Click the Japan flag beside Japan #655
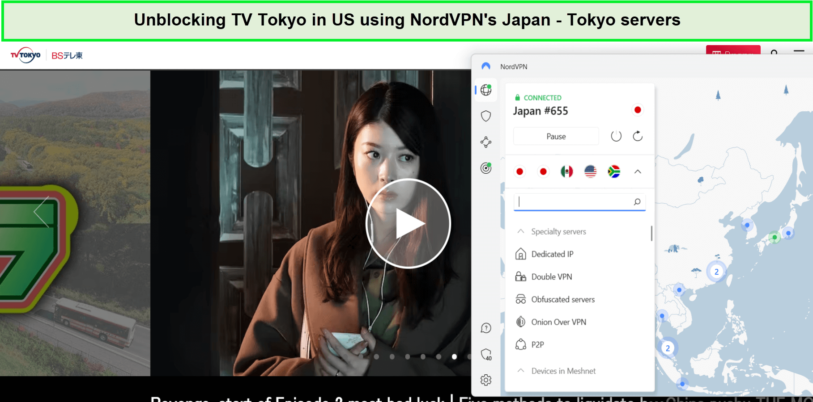The width and height of the screenshot is (813, 402). pos(638,110)
